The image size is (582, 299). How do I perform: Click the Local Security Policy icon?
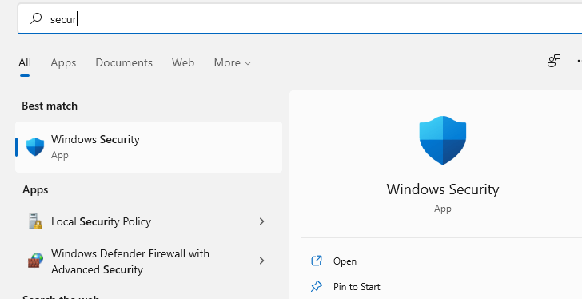pos(36,221)
